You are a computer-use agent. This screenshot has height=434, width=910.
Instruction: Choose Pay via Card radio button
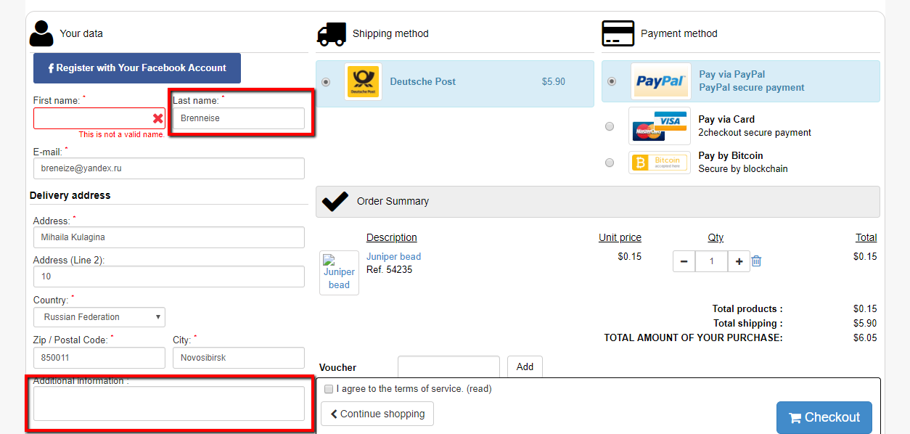coord(610,126)
